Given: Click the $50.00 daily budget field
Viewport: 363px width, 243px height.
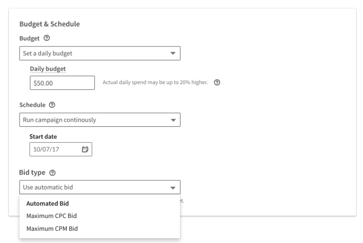Looking at the screenshot, I should (x=62, y=83).
